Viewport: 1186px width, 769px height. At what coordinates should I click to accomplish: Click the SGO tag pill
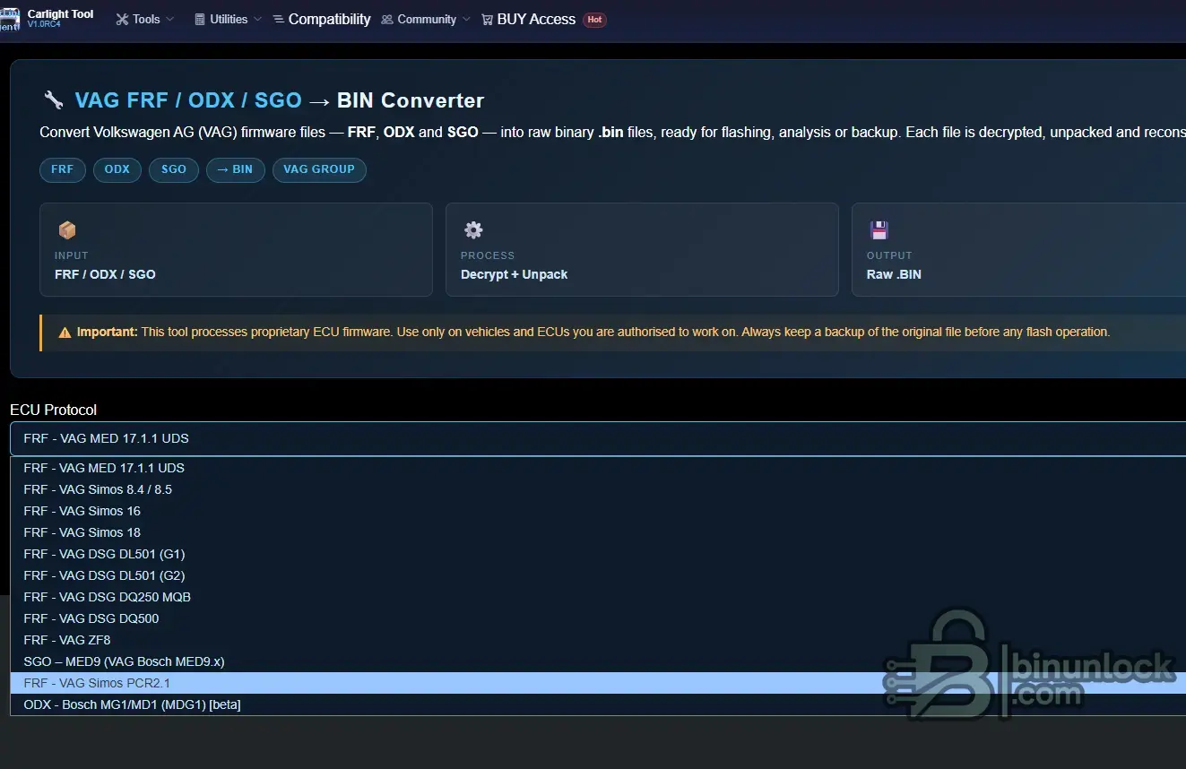tap(174, 169)
